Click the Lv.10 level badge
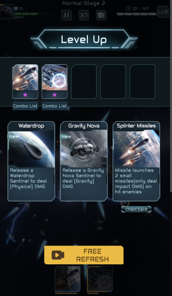 [x=163, y=12]
